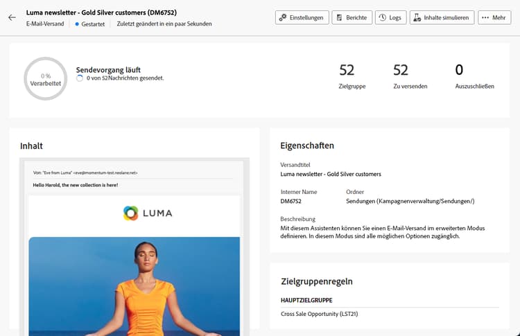Click the Luma logo in email preview
Viewport: 520px width, 336px height.
pyautogui.click(x=148, y=213)
